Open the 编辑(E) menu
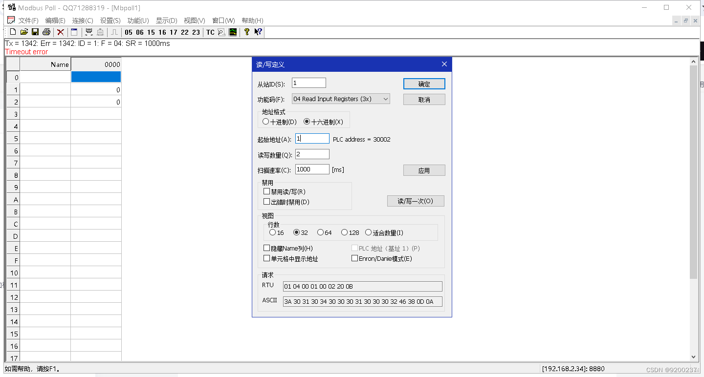 [x=55, y=21]
